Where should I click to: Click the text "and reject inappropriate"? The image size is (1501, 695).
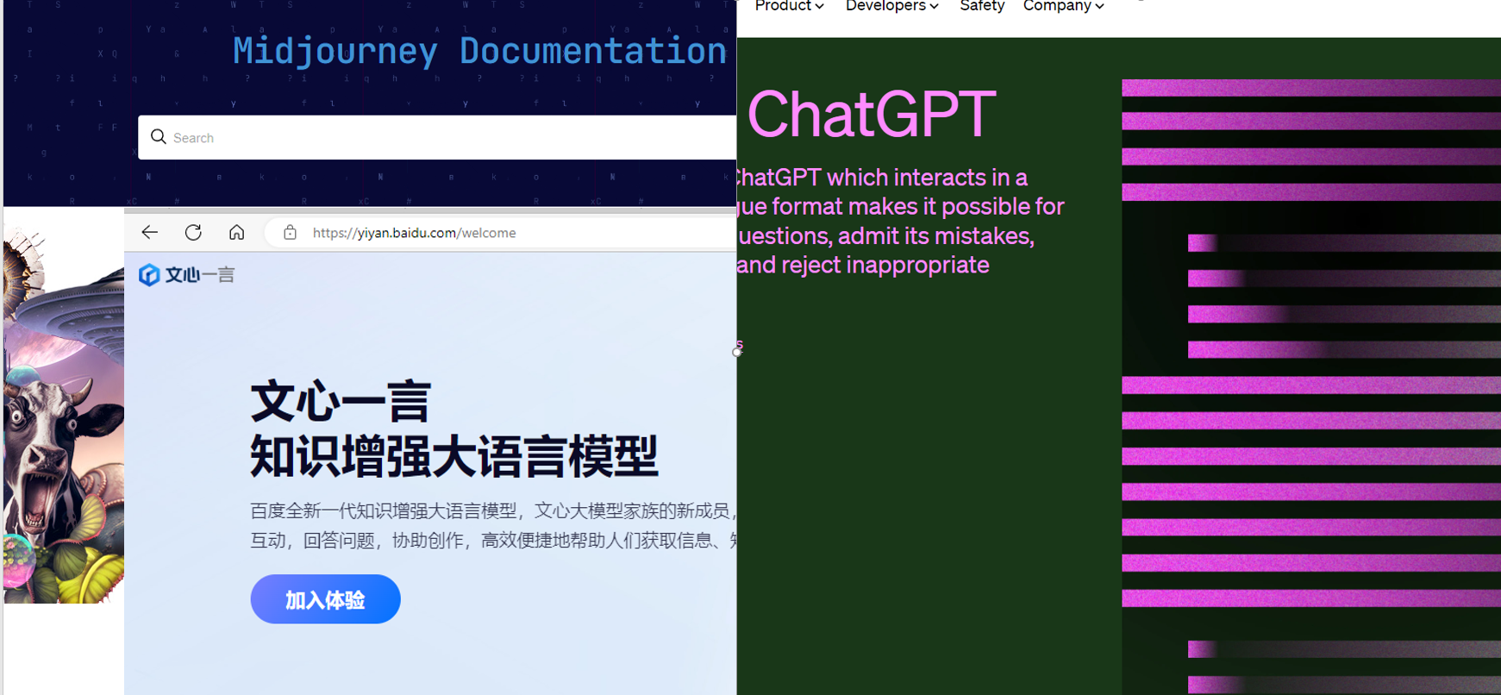(863, 265)
